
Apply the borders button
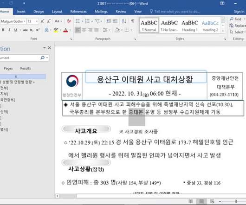click(x=126, y=30)
